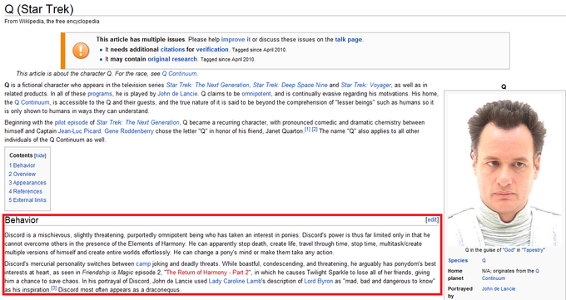Jump to section 4 References
The width and height of the screenshot is (566, 300).
pos(26,191)
